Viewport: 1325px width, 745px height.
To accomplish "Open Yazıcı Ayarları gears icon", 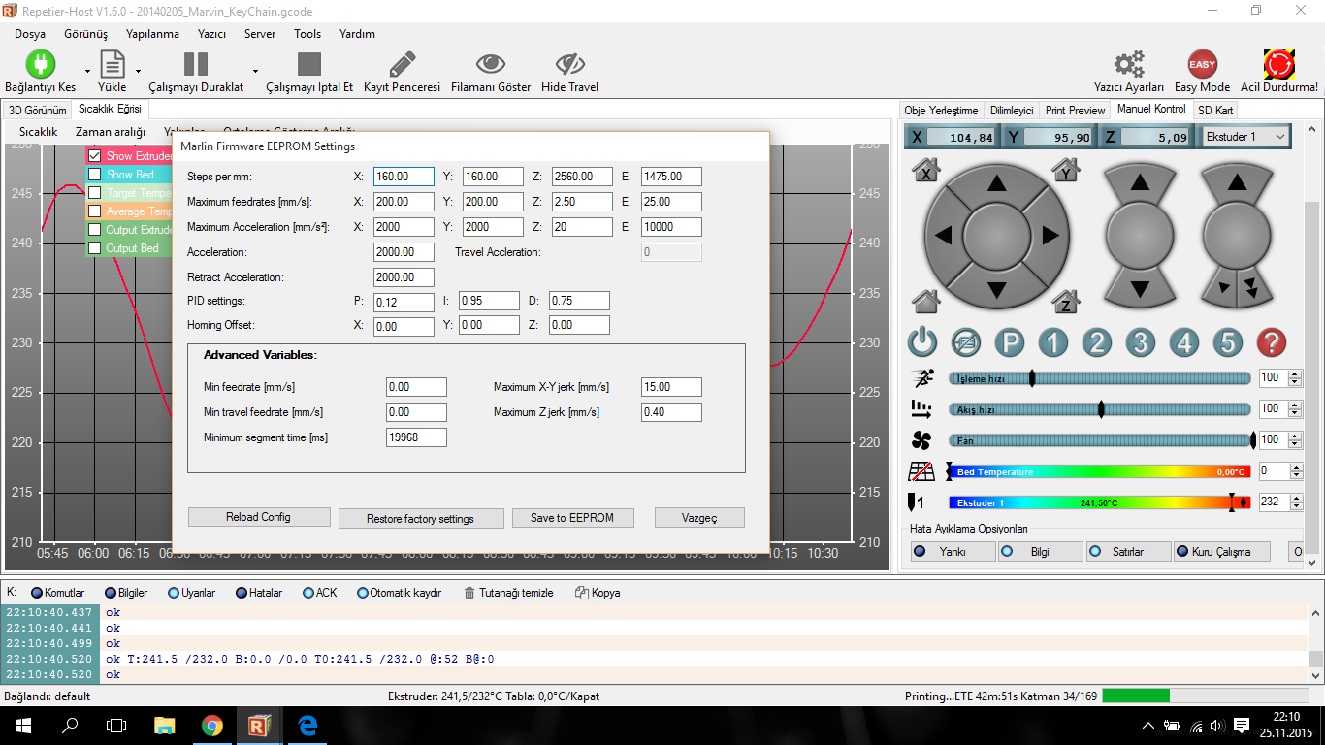I will tap(1129, 64).
